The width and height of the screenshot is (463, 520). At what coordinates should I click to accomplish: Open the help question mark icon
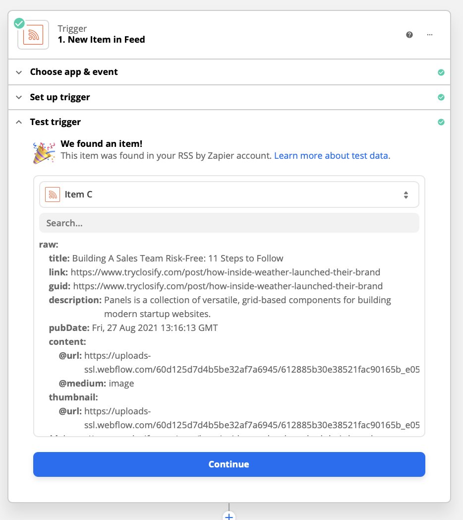(409, 35)
